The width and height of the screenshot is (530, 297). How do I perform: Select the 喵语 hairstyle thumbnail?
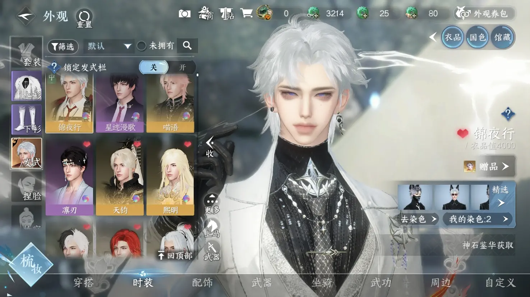click(170, 103)
